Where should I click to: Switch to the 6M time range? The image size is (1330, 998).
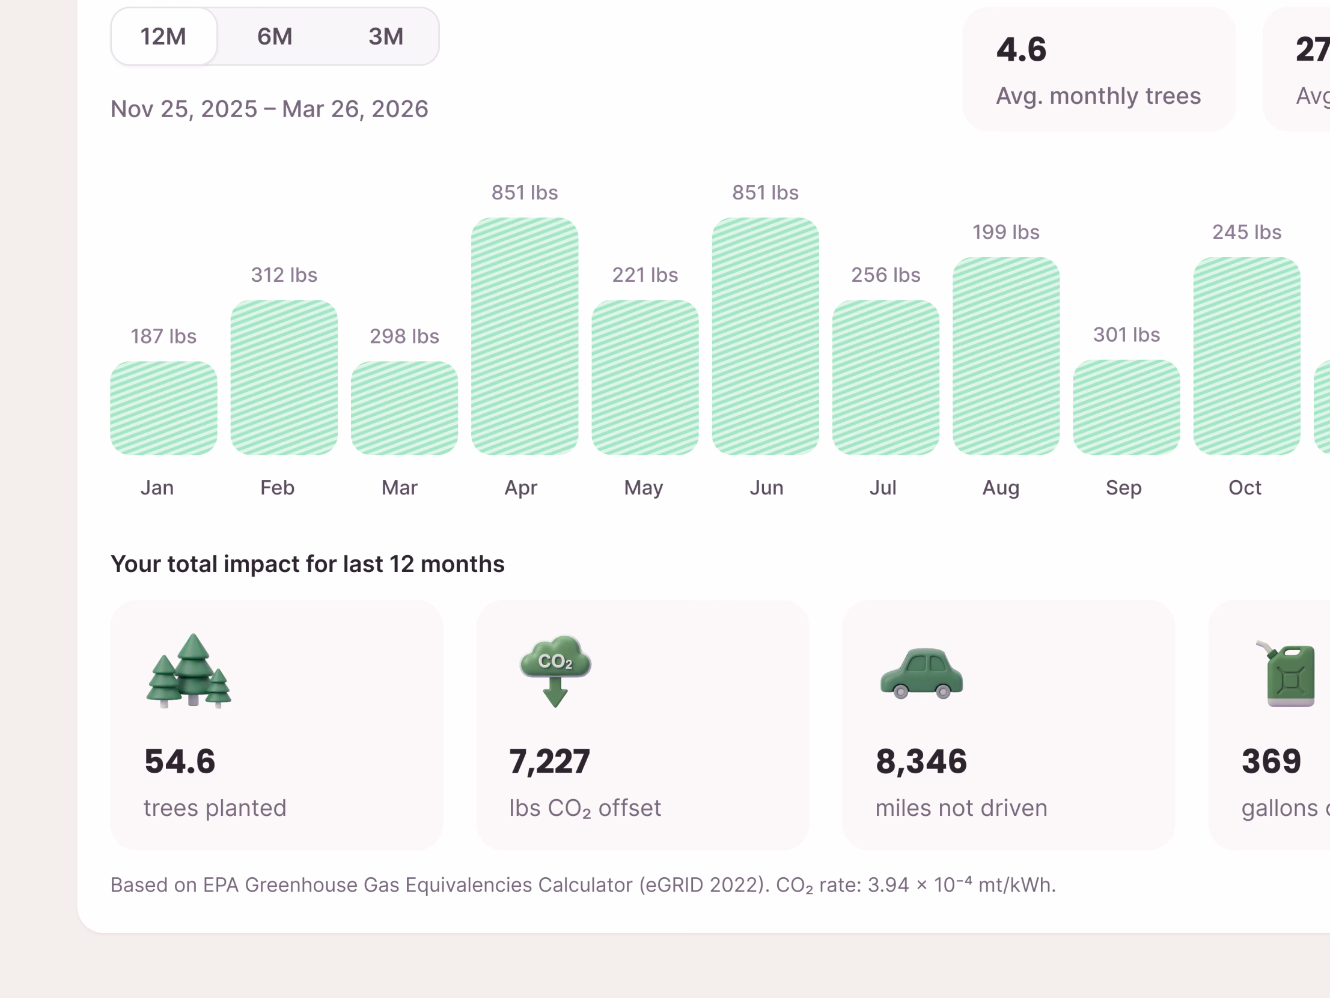275,37
